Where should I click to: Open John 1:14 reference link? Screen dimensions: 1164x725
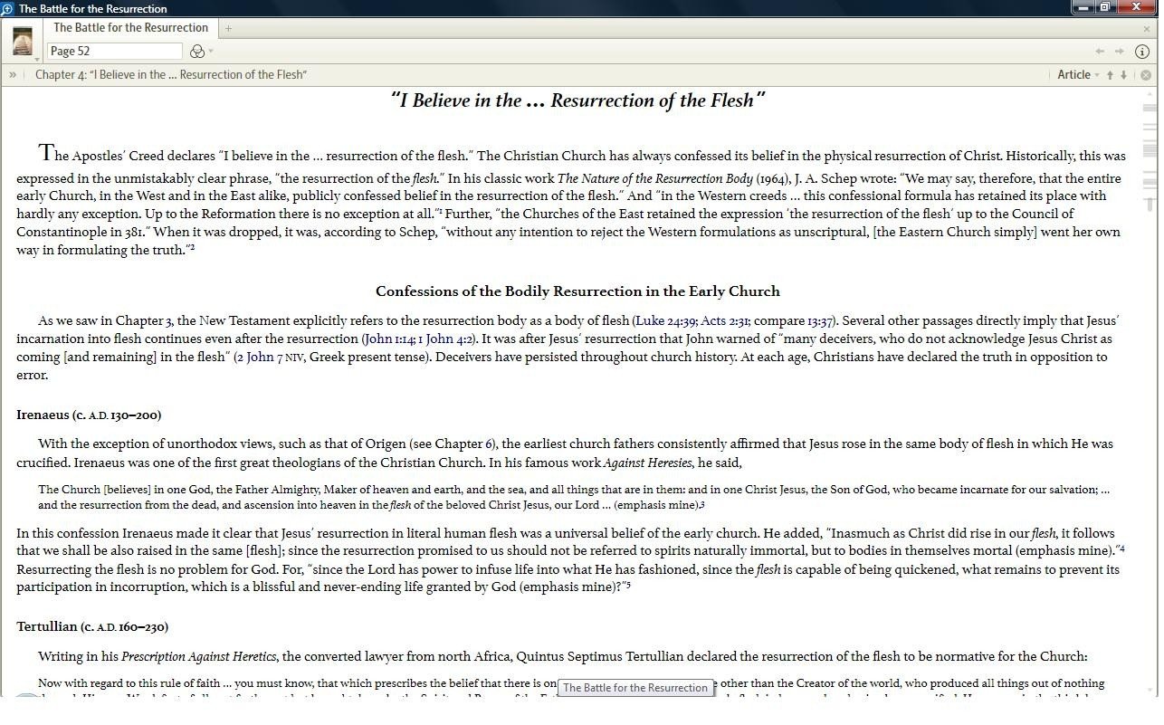(x=388, y=339)
